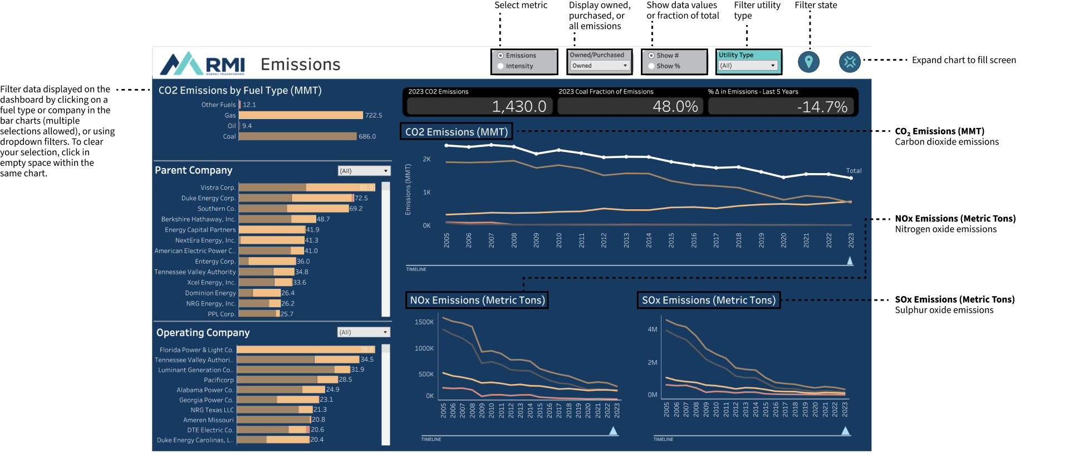Image resolution: width=1069 pixels, height=458 pixels.
Task: Filter by NextEra Energy, Inc.
Action: [272, 240]
